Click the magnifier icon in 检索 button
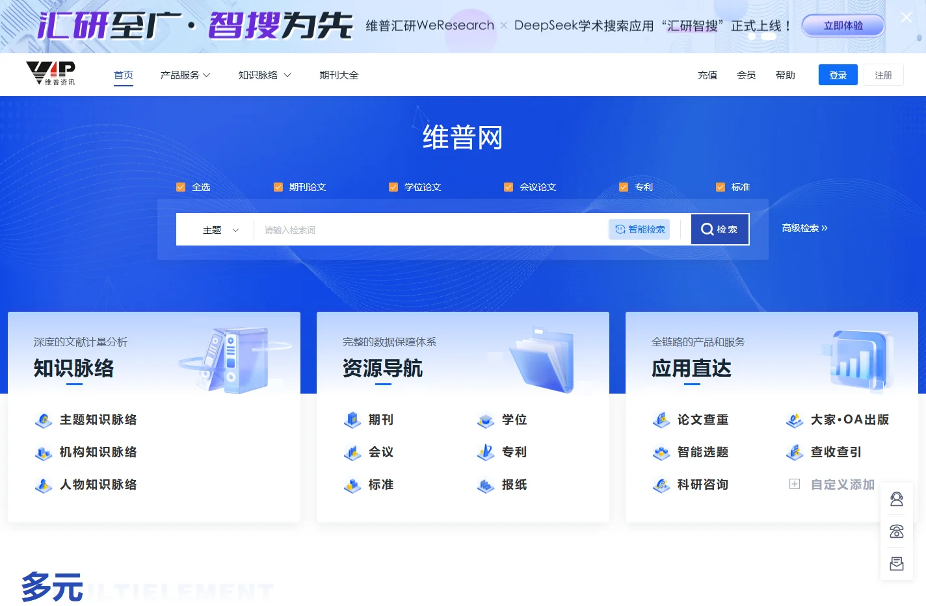 (x=707, y=229)
